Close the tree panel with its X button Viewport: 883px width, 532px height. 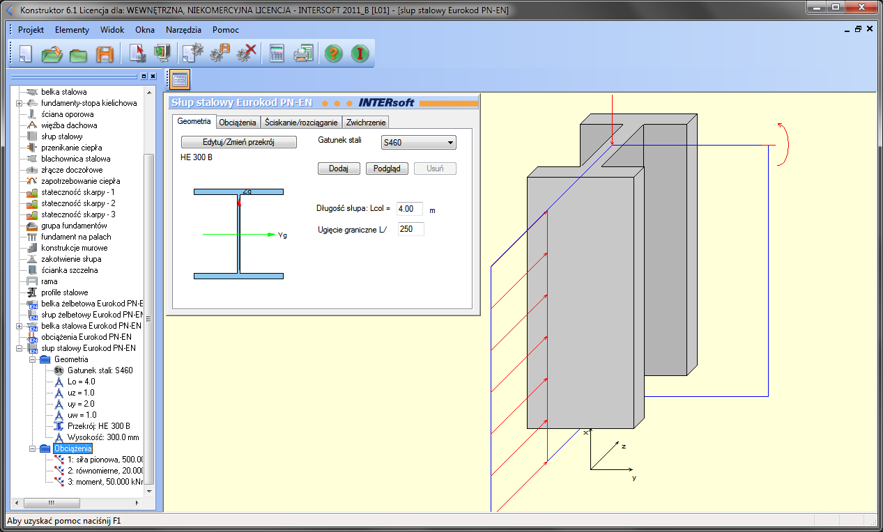click(153, 76)
